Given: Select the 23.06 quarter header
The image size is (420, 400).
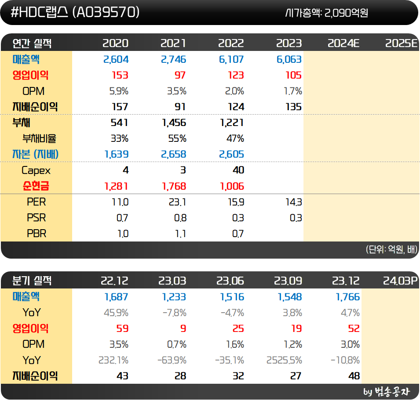Looking at the screenshot, I should coord(230,281).
